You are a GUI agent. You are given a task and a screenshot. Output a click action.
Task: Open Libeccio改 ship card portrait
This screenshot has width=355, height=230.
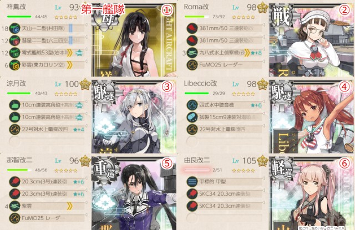[312, 117]
